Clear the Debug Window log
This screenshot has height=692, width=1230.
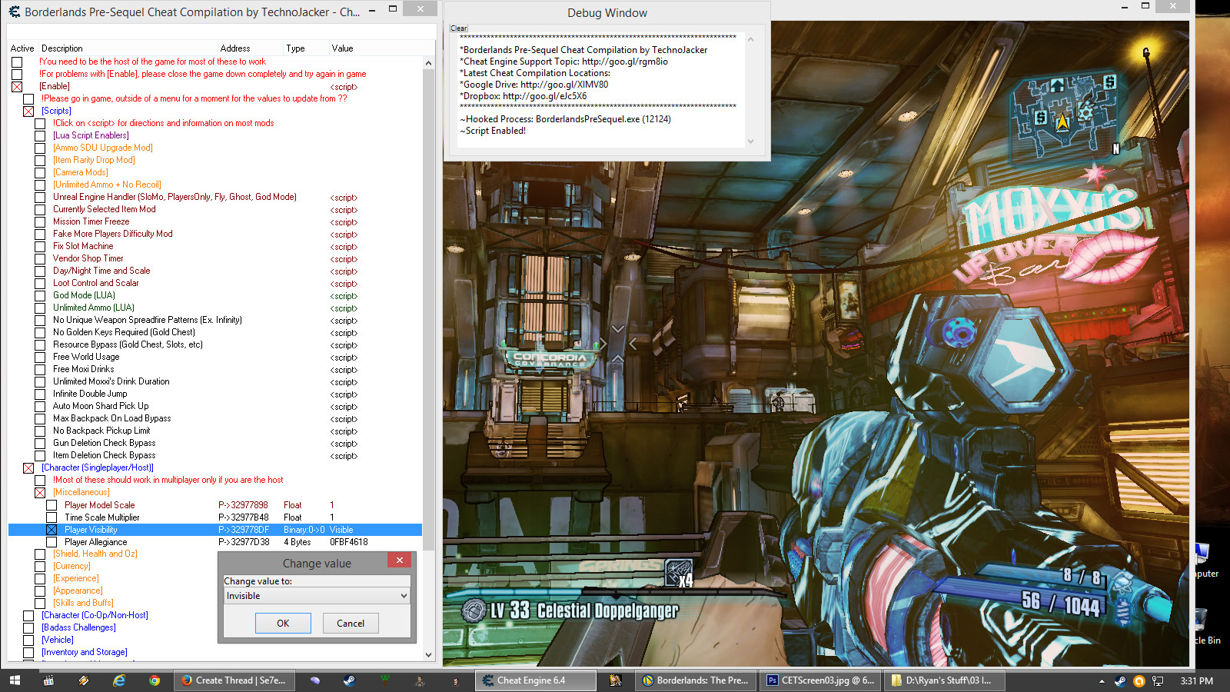pos(458,28)
